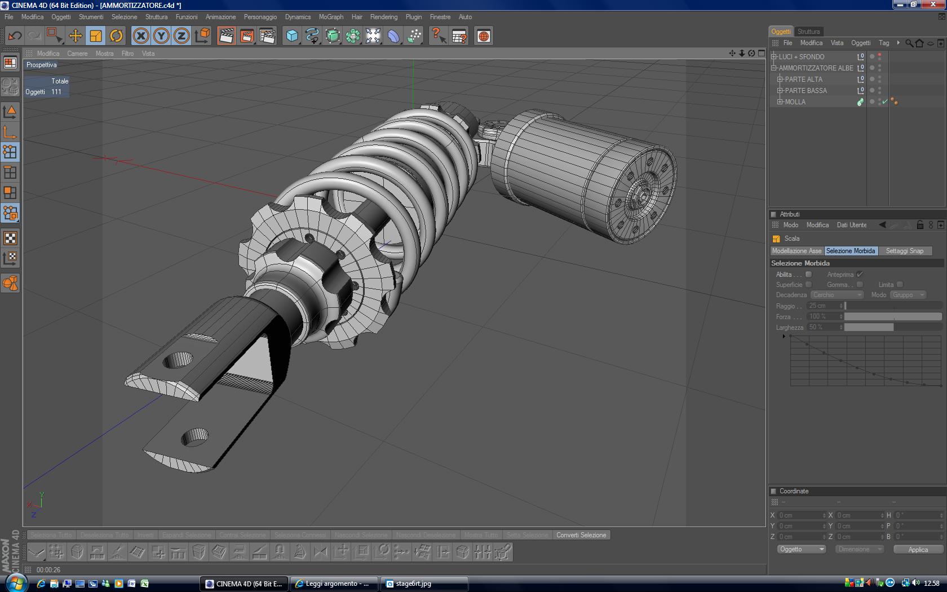This screenshot has height=592, width=947.
Task: Select the Points mode tool
Action: click(10, 152)
